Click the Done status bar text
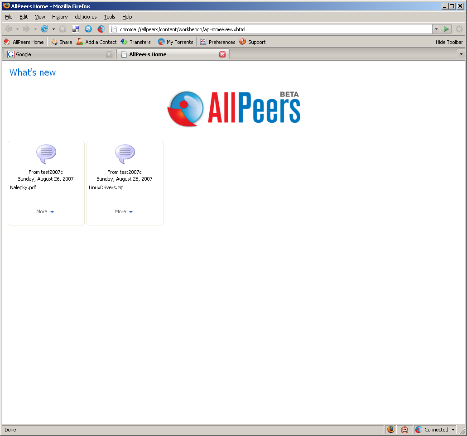 (10, 430)
